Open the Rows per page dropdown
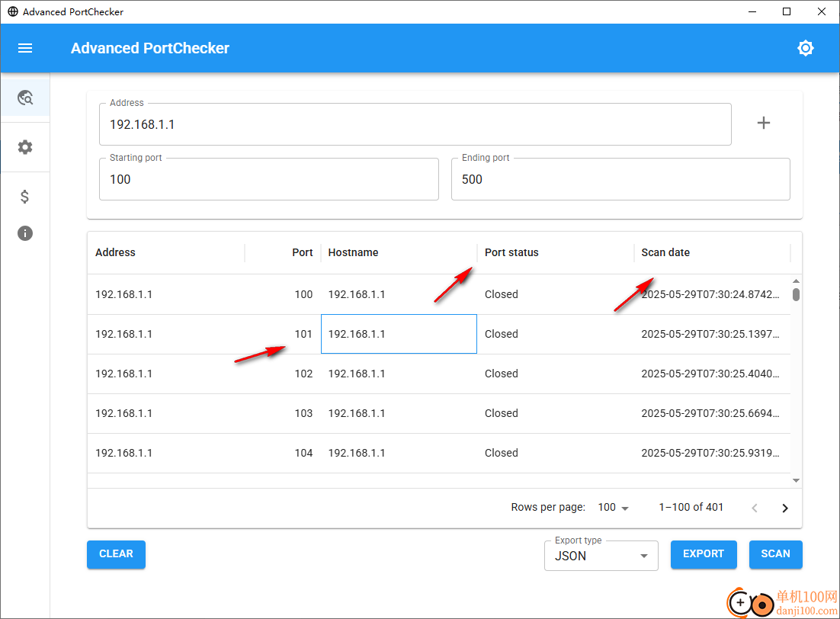The height and width of the screenshot is (619, 840). pyautogui.click(x=614, y=508)
